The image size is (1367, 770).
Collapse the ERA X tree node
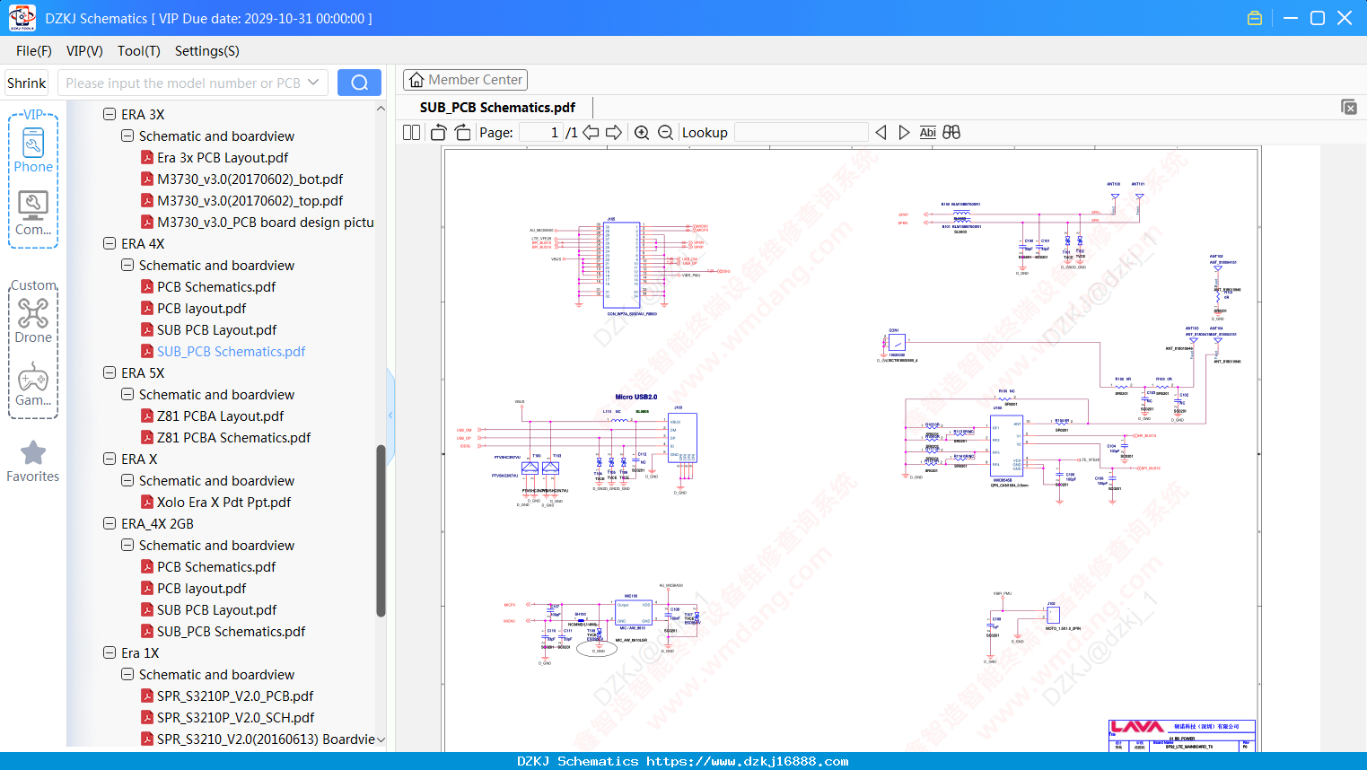[x=110, y=459]
